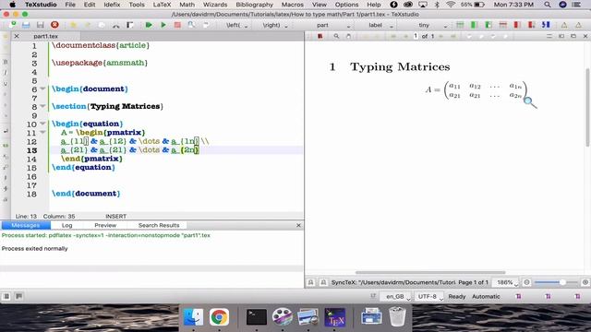Open Chrome from the Dock
This screenshot has width=591, height=332.
coord(219,317)
